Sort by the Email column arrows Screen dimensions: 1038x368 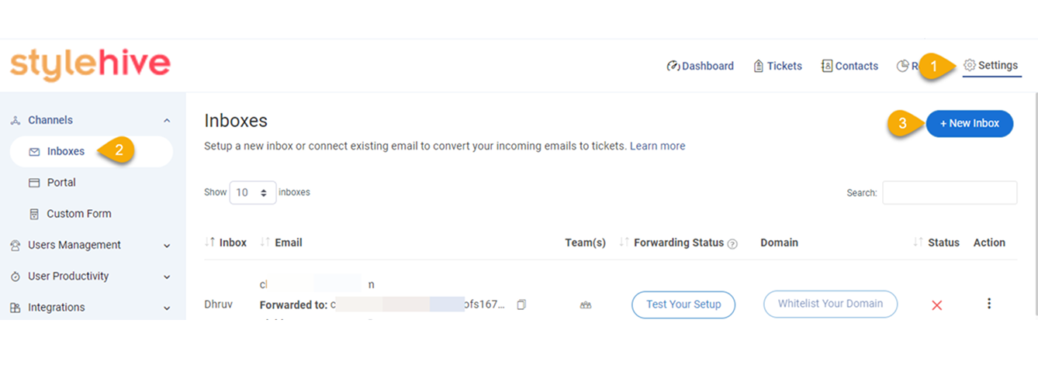coord(265,242)
